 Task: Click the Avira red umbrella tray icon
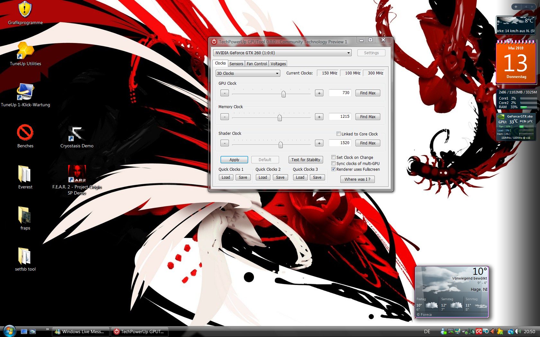(479, 332)
